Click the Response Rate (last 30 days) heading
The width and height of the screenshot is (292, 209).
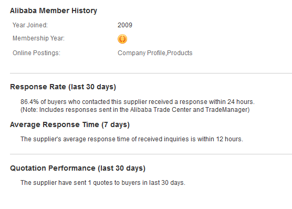click(x=63, y=87)
